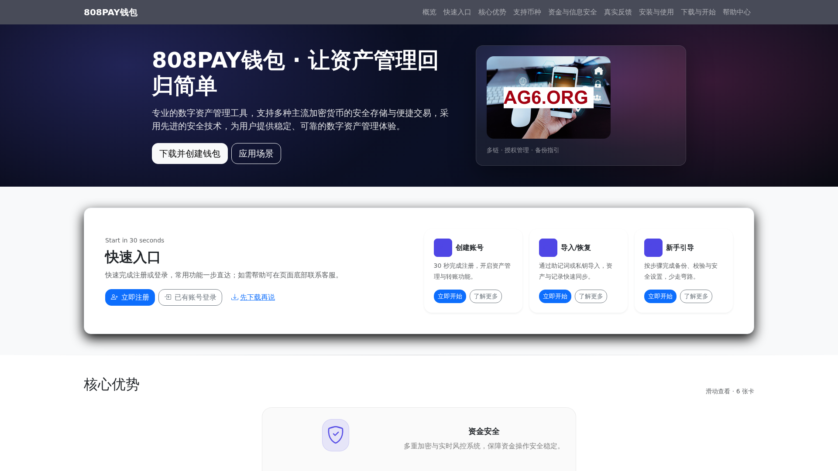Open the 快速入口 navigation item
The width and height of the screenshot is (838, 471).
coord(457,12)
